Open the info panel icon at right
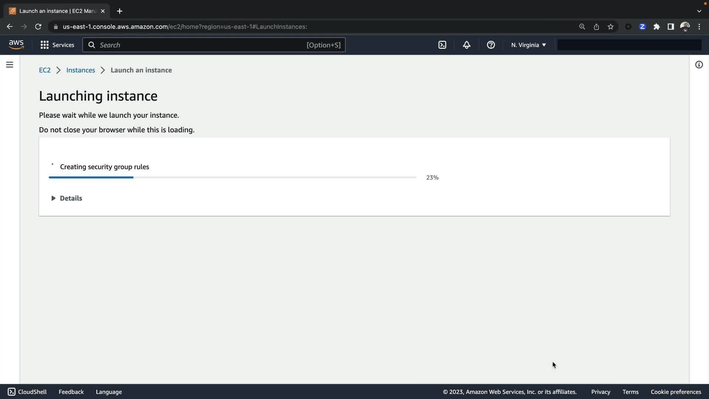This screenshot has width=709, height=399. point(699,65)
